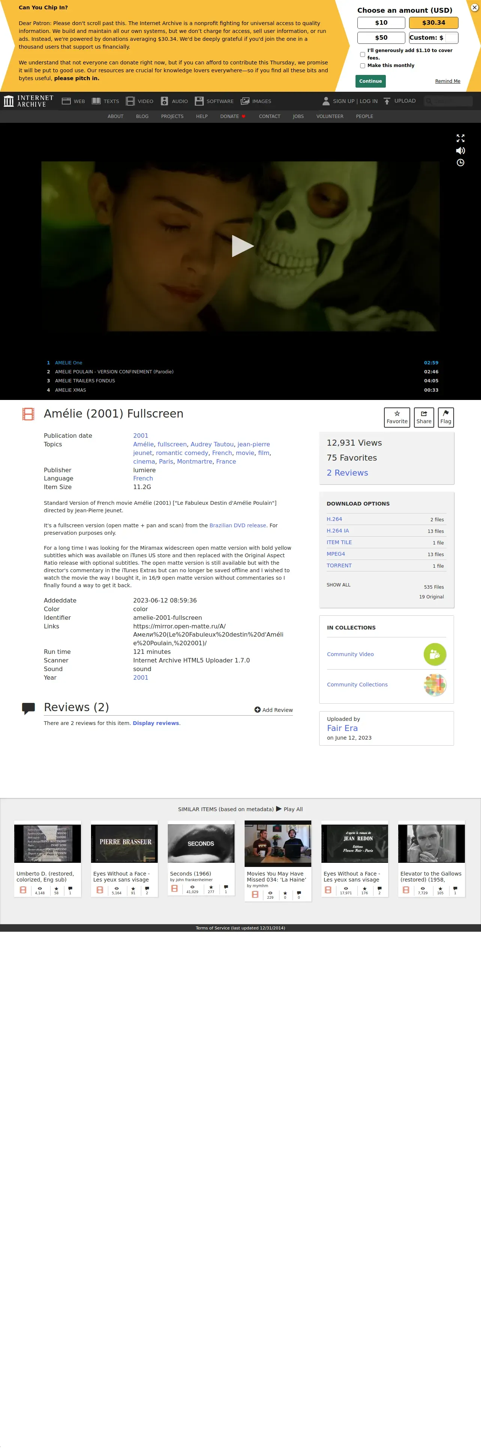Select the $30.34 donation amount
The width and height of the screenshot is (481, 1450).
(x=434, y=22)
